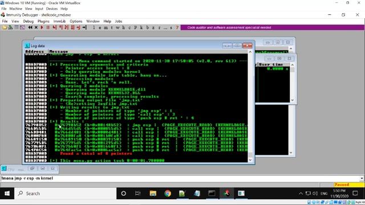Click the purple job advertisement banner
Screen dimensions: 365x205
273,27
